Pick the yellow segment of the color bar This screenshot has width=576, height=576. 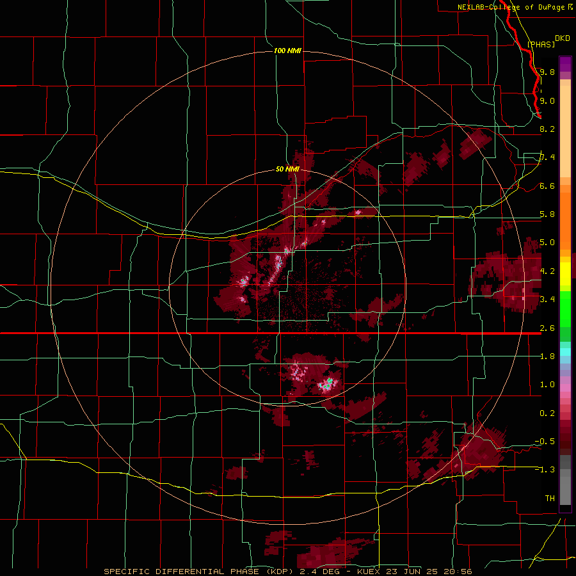[x=565, y=274]
